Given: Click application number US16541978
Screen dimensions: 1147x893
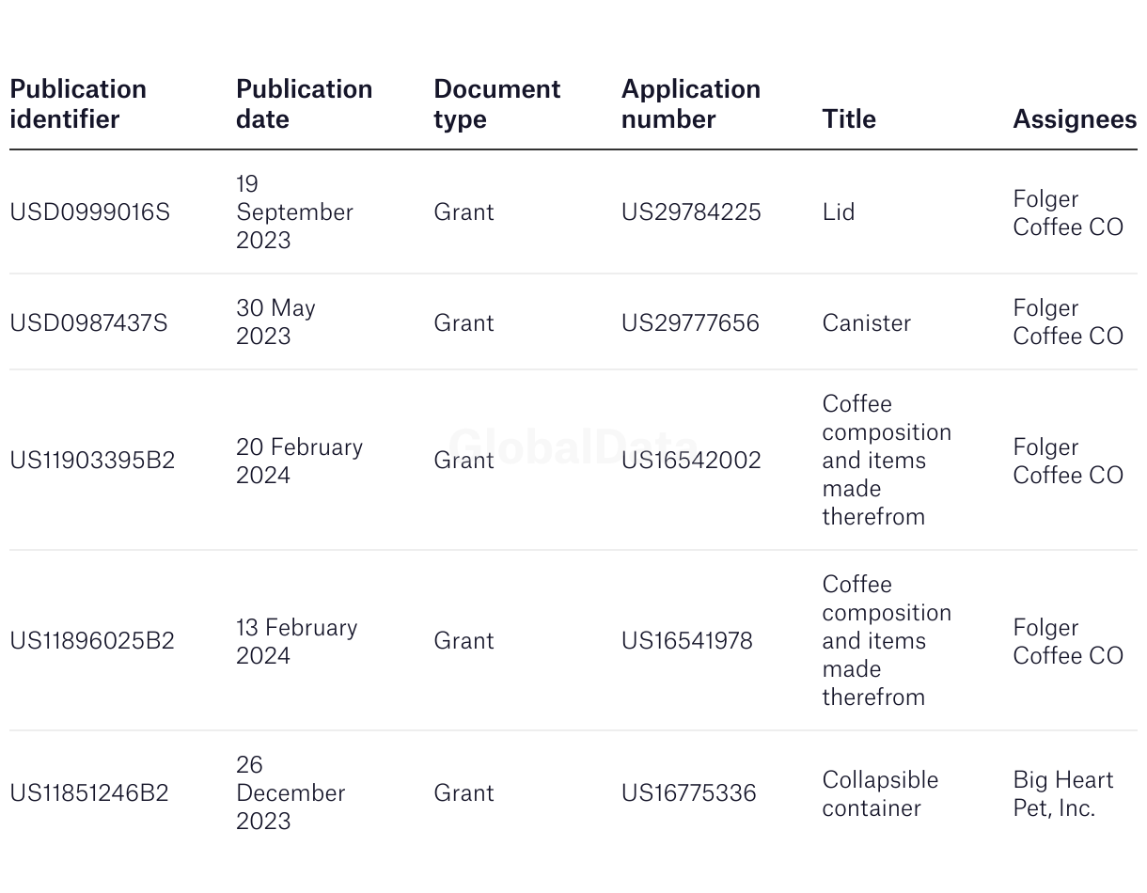Looking at the screenshot, I should 686,641.
